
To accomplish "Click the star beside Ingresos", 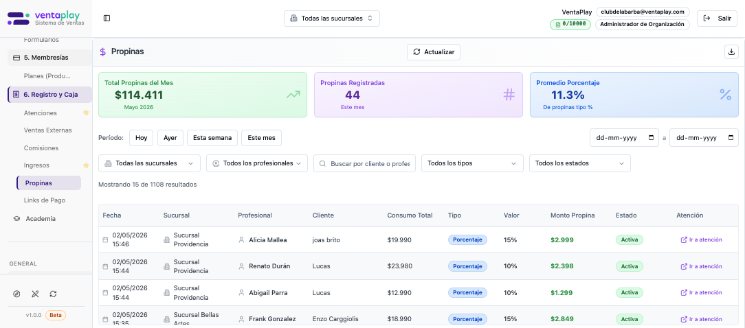I will [x=86, y=165].
